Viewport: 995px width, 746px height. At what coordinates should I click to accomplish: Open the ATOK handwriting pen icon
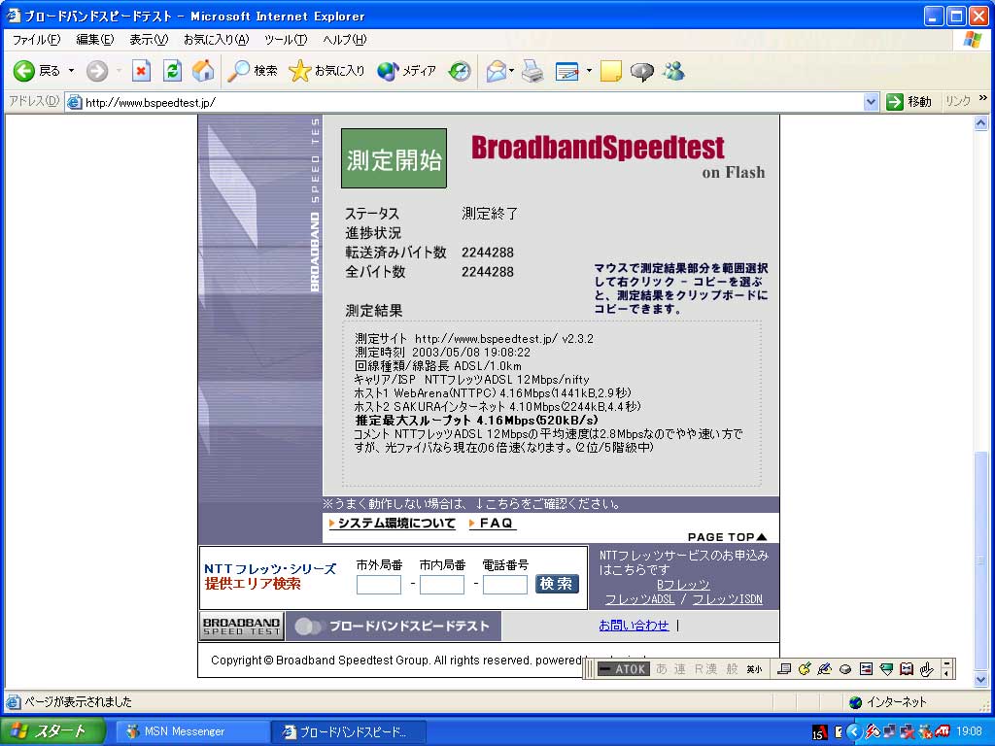pos(825,668)
